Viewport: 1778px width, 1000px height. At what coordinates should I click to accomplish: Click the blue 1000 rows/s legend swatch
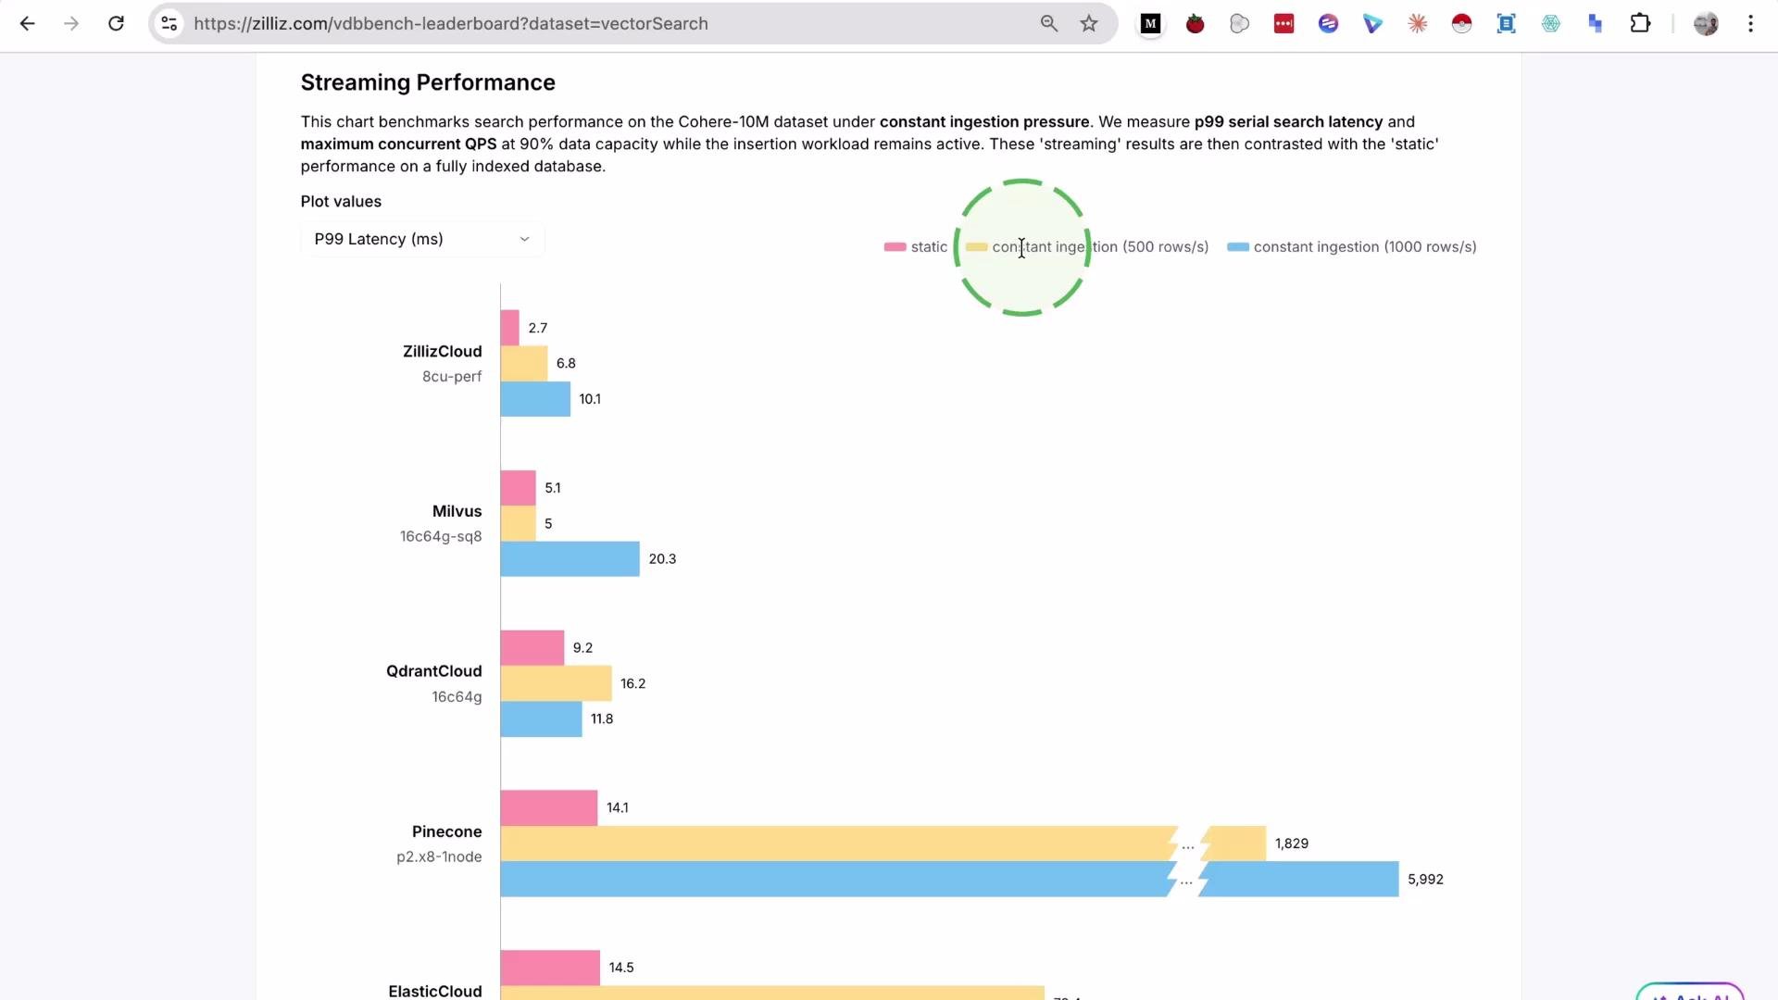click(x=1238, y=247)
